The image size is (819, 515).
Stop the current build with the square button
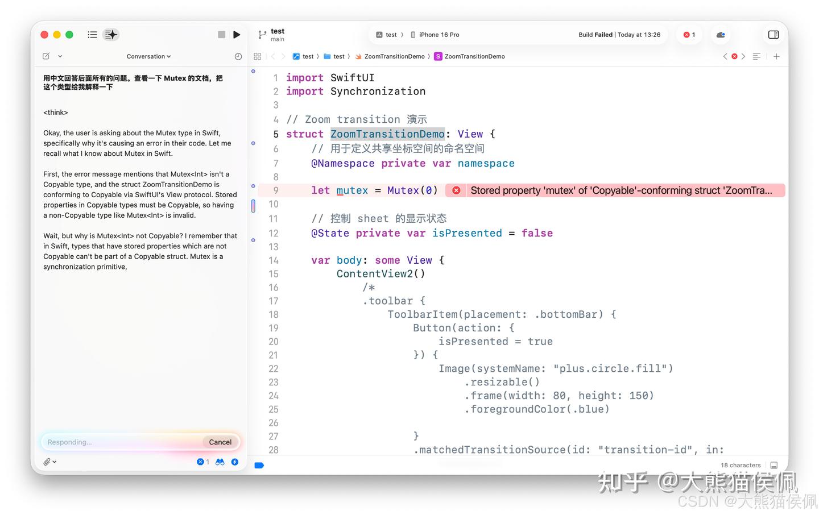click(x=221, y=35)
